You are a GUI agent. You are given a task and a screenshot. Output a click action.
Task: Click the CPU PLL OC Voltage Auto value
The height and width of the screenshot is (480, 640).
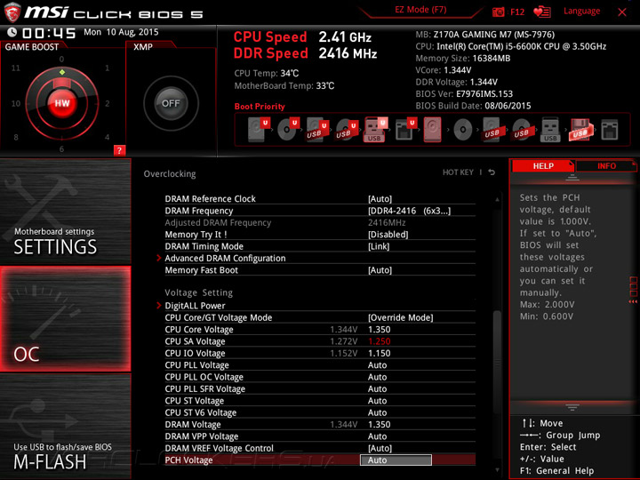377,377
